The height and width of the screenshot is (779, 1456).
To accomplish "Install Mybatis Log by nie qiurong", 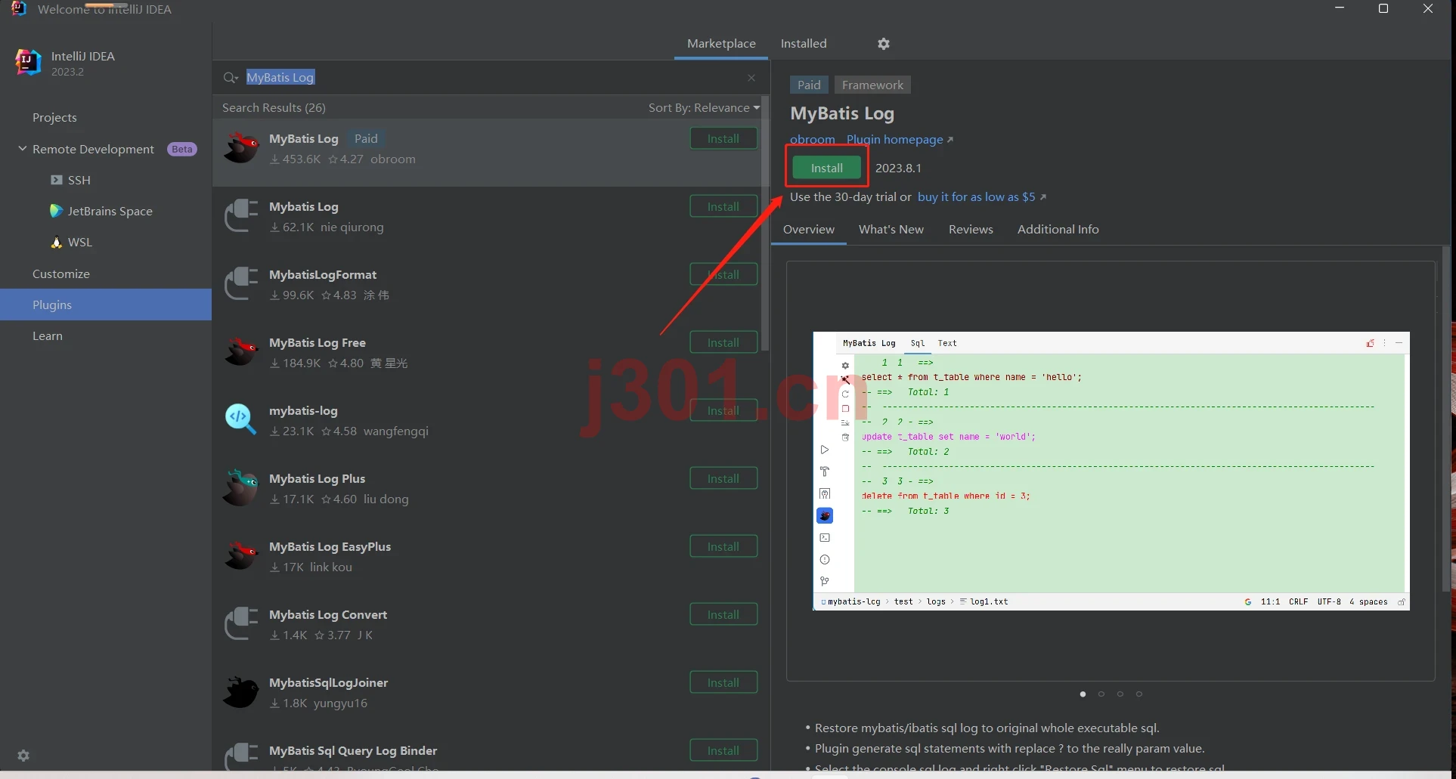I will (723, 206).
